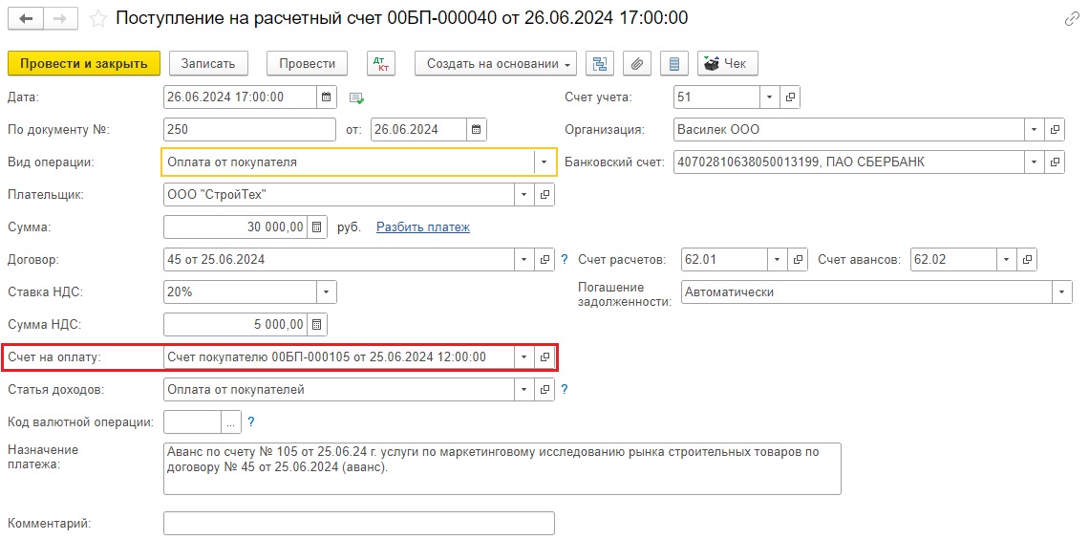Image resolution: width=1089 pixels, height=540 pixels.
Task: Expand Счет расчетов dropdown
Action: tap(778, 259)
